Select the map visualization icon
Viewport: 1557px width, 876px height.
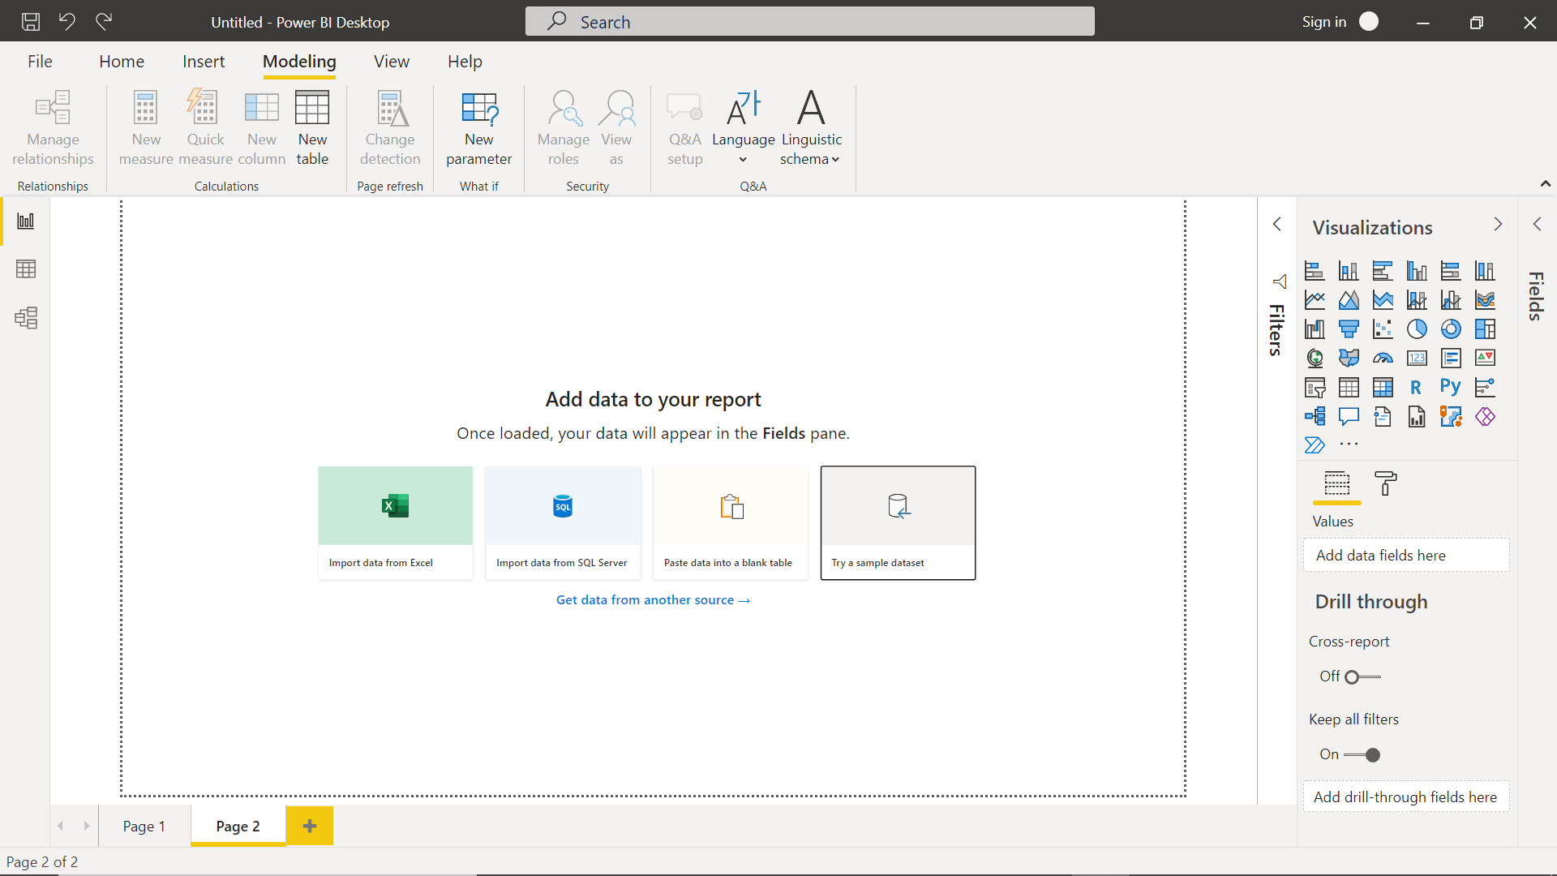(x=1315, y=357)
